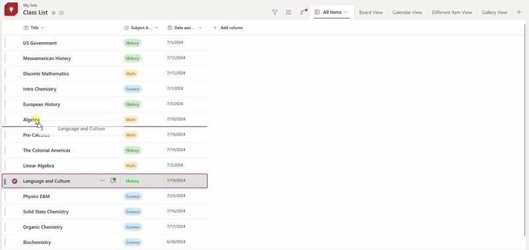
Task: Click the status circle beside Class List star
Action: (x=61, y=13)
